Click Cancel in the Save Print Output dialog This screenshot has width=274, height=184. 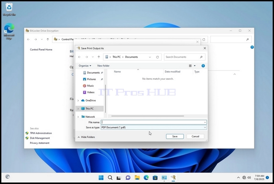[x=195, y=136]
